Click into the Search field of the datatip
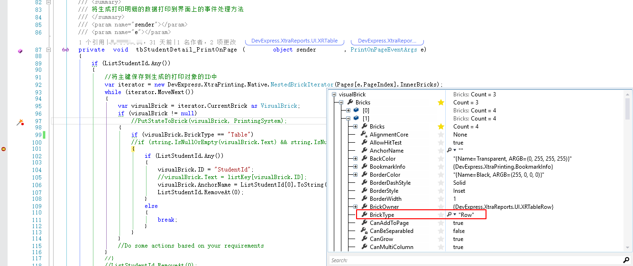Image resolution: width=633 pixels, height=266 pixels. pos(474,260)
